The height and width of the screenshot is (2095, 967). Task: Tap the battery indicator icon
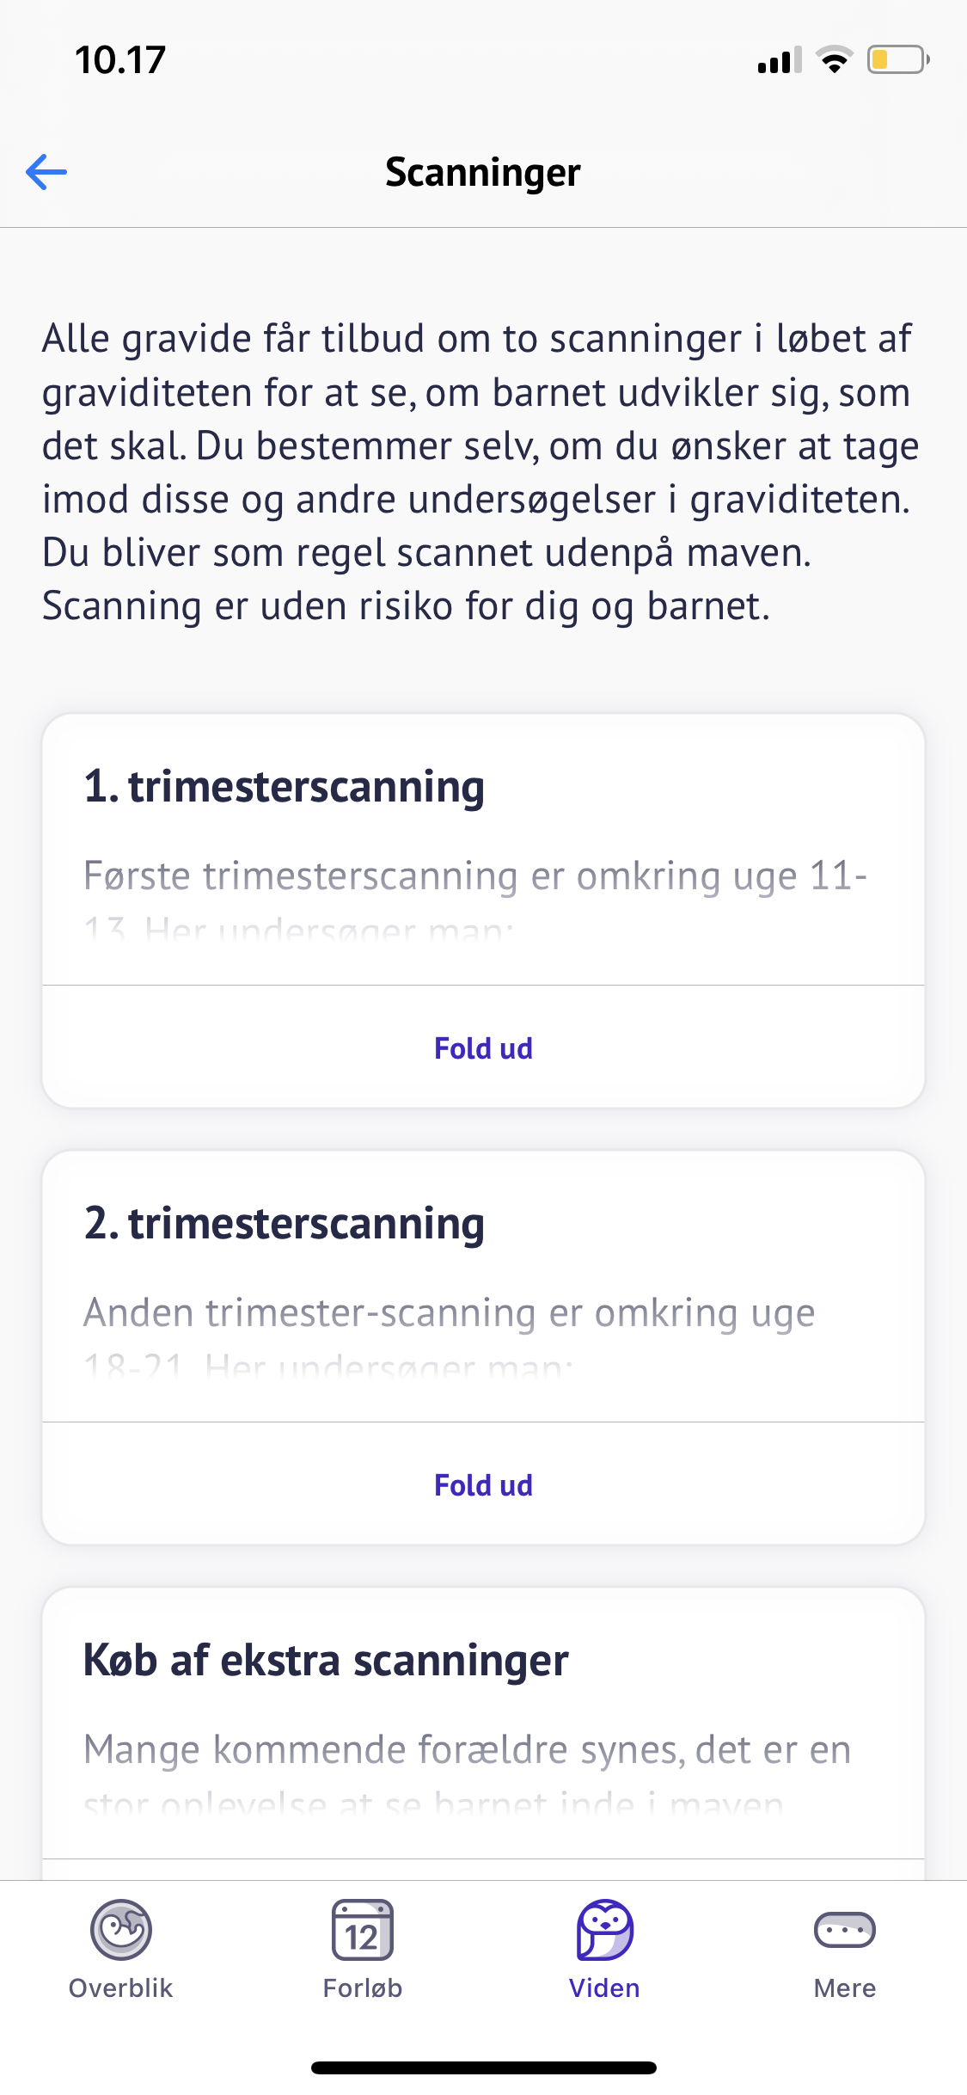pyautogui.click(x=897, y=60)
